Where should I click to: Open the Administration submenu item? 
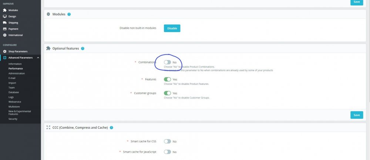point(17,73)
